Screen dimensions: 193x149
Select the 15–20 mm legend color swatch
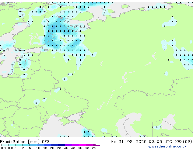coord(47,145)
